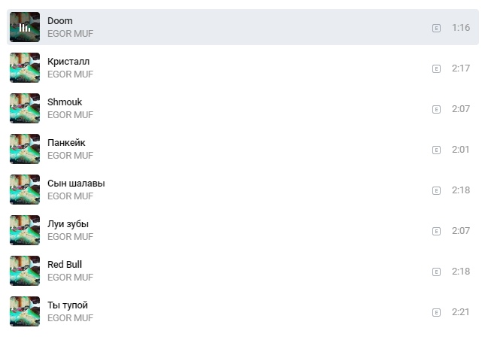Click explicit badge on Панкейк track
The height and width of the screenshot is (340, 488).
click(436, 150)
